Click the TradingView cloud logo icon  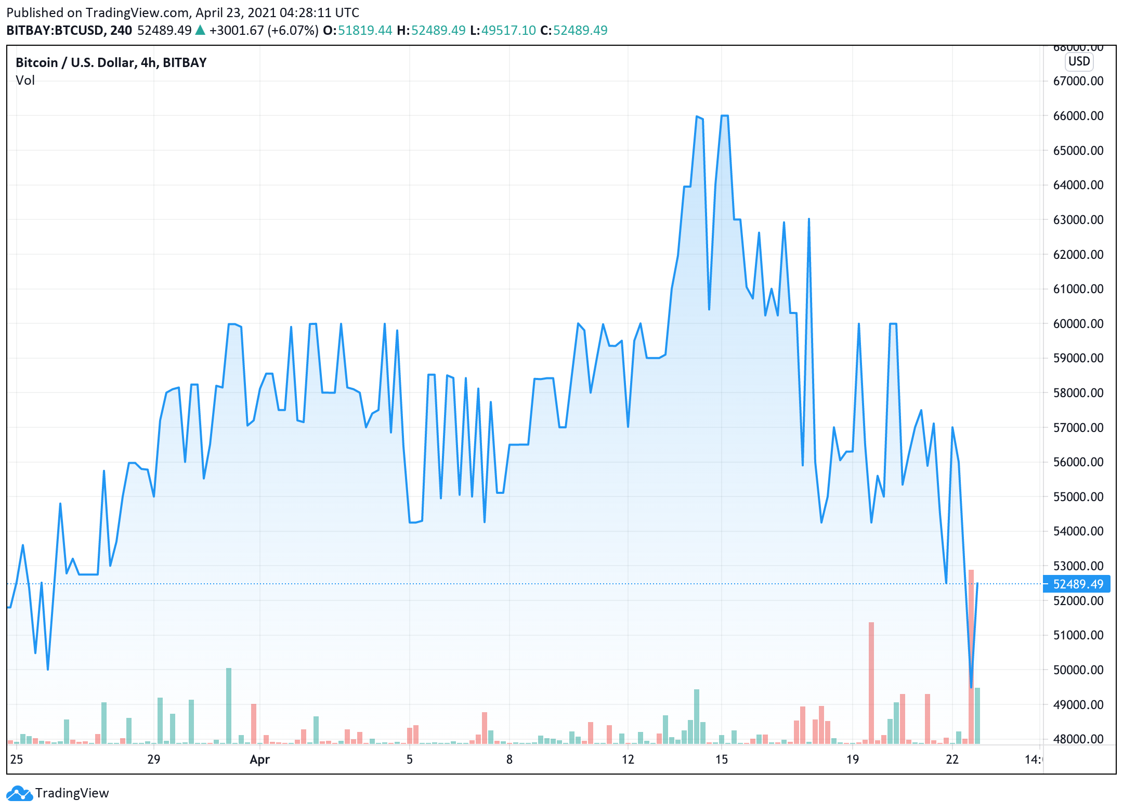coord(20,793)
